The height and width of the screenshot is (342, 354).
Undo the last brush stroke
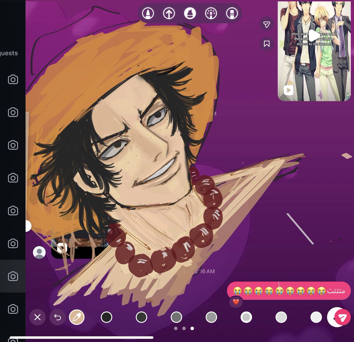pyautogui.click(x=58, y=317)
